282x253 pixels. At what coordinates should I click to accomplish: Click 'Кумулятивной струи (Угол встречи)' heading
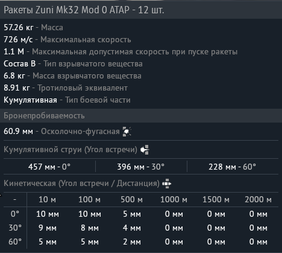click(x=70, y=150)
